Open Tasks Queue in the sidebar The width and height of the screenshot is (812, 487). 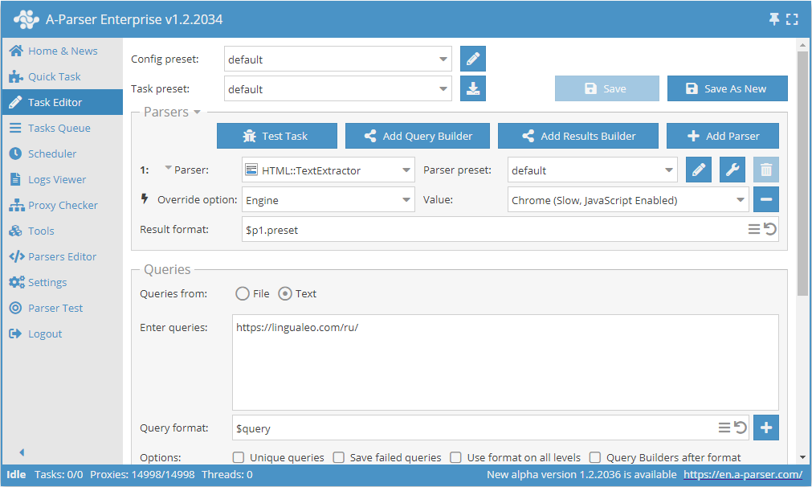click(x=59, y=129)
